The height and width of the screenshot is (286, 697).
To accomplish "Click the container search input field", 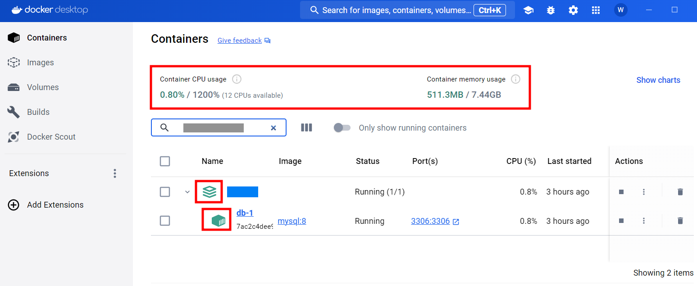I will pyautogui.click(x=219, y=128).
